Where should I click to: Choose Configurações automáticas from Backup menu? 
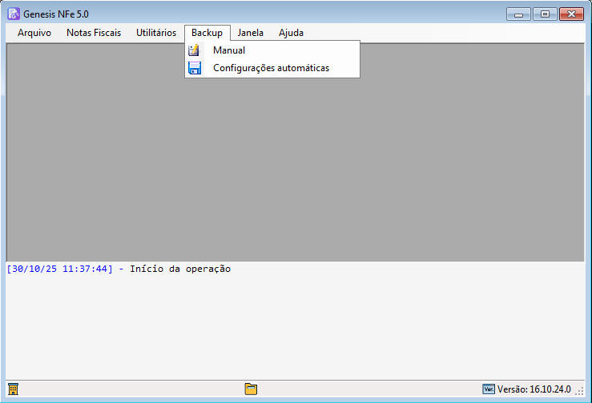pos(271,68)
